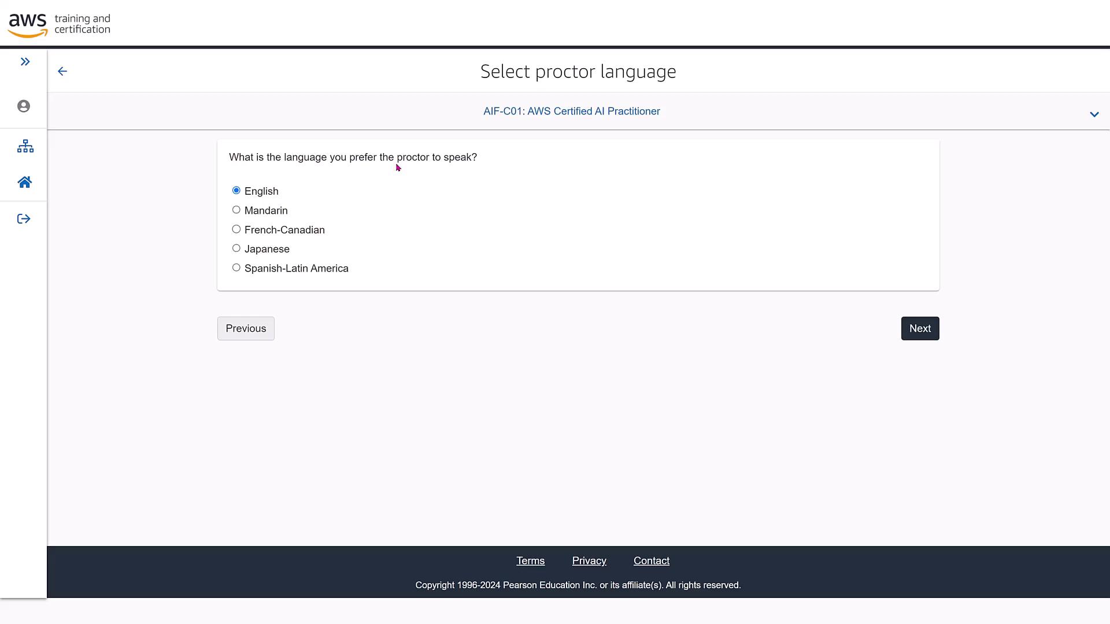Expand the sidebar with double chevron icon
Viewport: 1110px width, 624px height.
[x=25, y=62]
